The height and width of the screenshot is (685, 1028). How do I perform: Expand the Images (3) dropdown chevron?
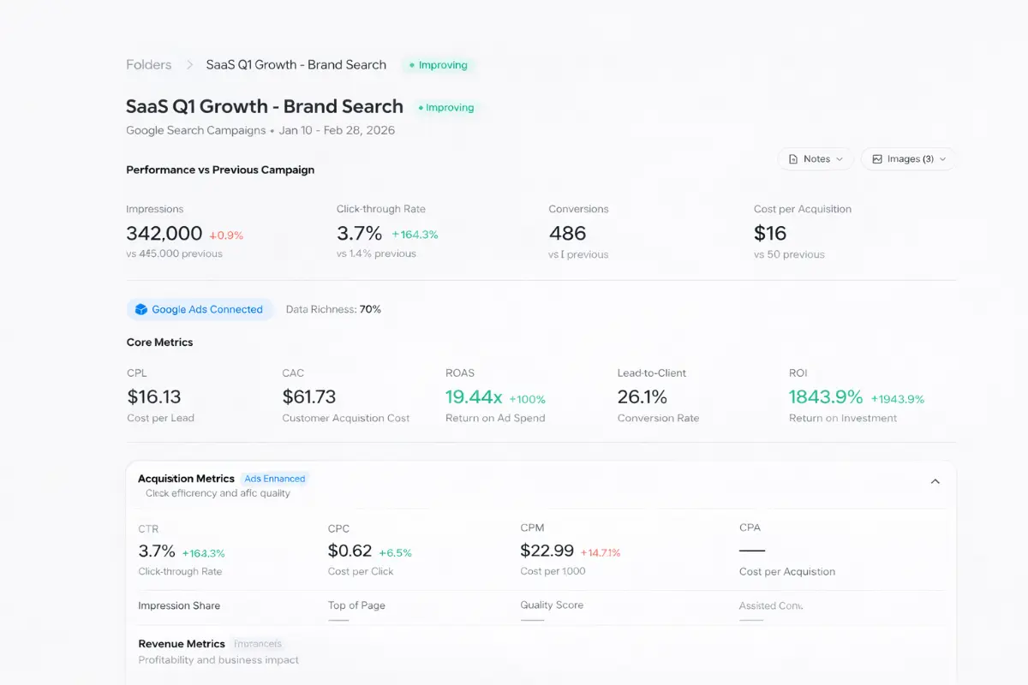(x=943, y=159)
